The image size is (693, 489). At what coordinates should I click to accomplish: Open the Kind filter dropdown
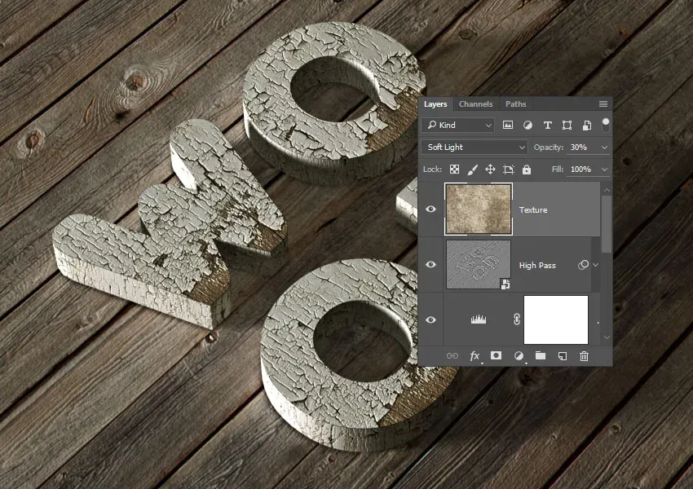(x=458, y=125)
